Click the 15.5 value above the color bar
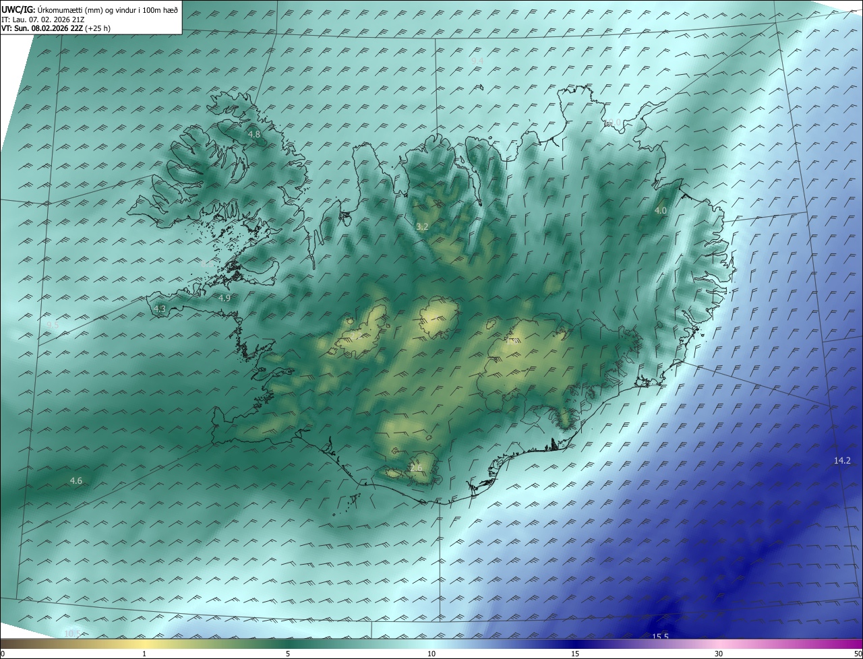863x659 pixels. [x=660, y=637]
